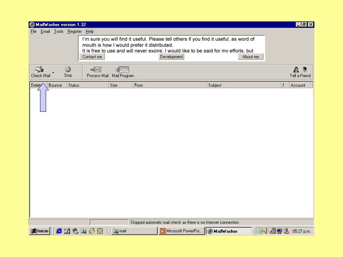Open the Email menu
Image resolution: width=343 pixels, height=257 pixels.
pos(45,31)
